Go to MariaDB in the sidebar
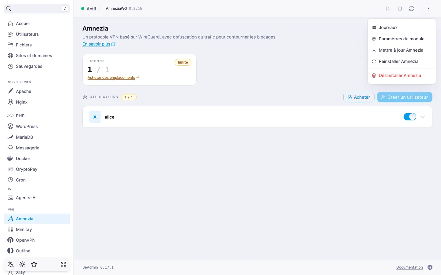 click(37, 137)
